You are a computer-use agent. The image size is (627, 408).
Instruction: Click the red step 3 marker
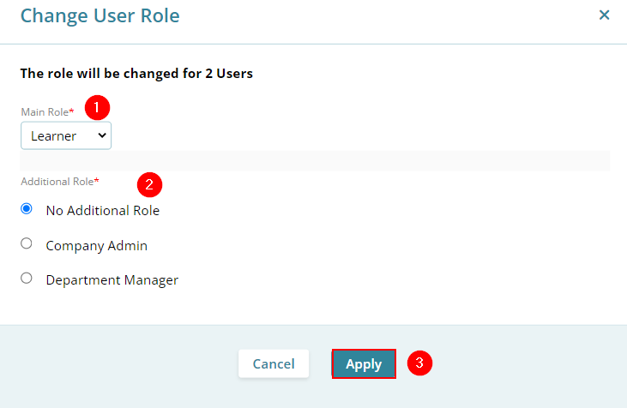(x=419, y=363)
